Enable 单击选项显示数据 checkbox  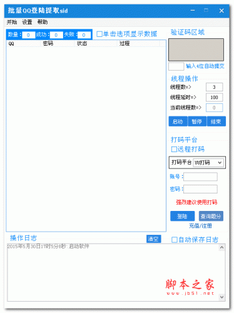pos(99,34)
